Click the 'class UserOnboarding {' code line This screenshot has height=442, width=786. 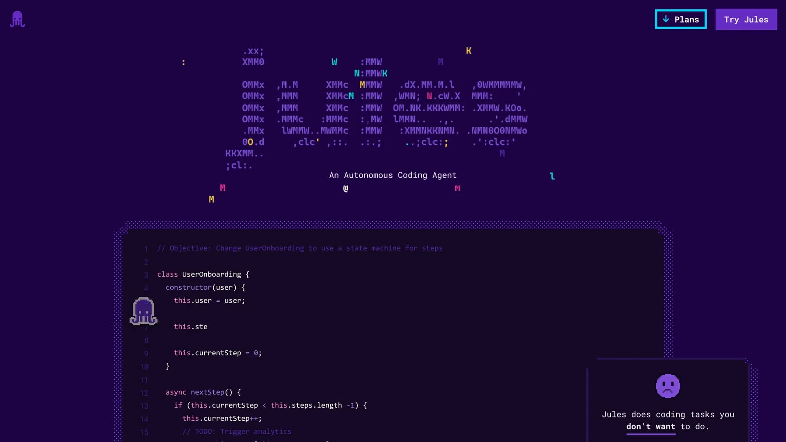coord(203,274)
